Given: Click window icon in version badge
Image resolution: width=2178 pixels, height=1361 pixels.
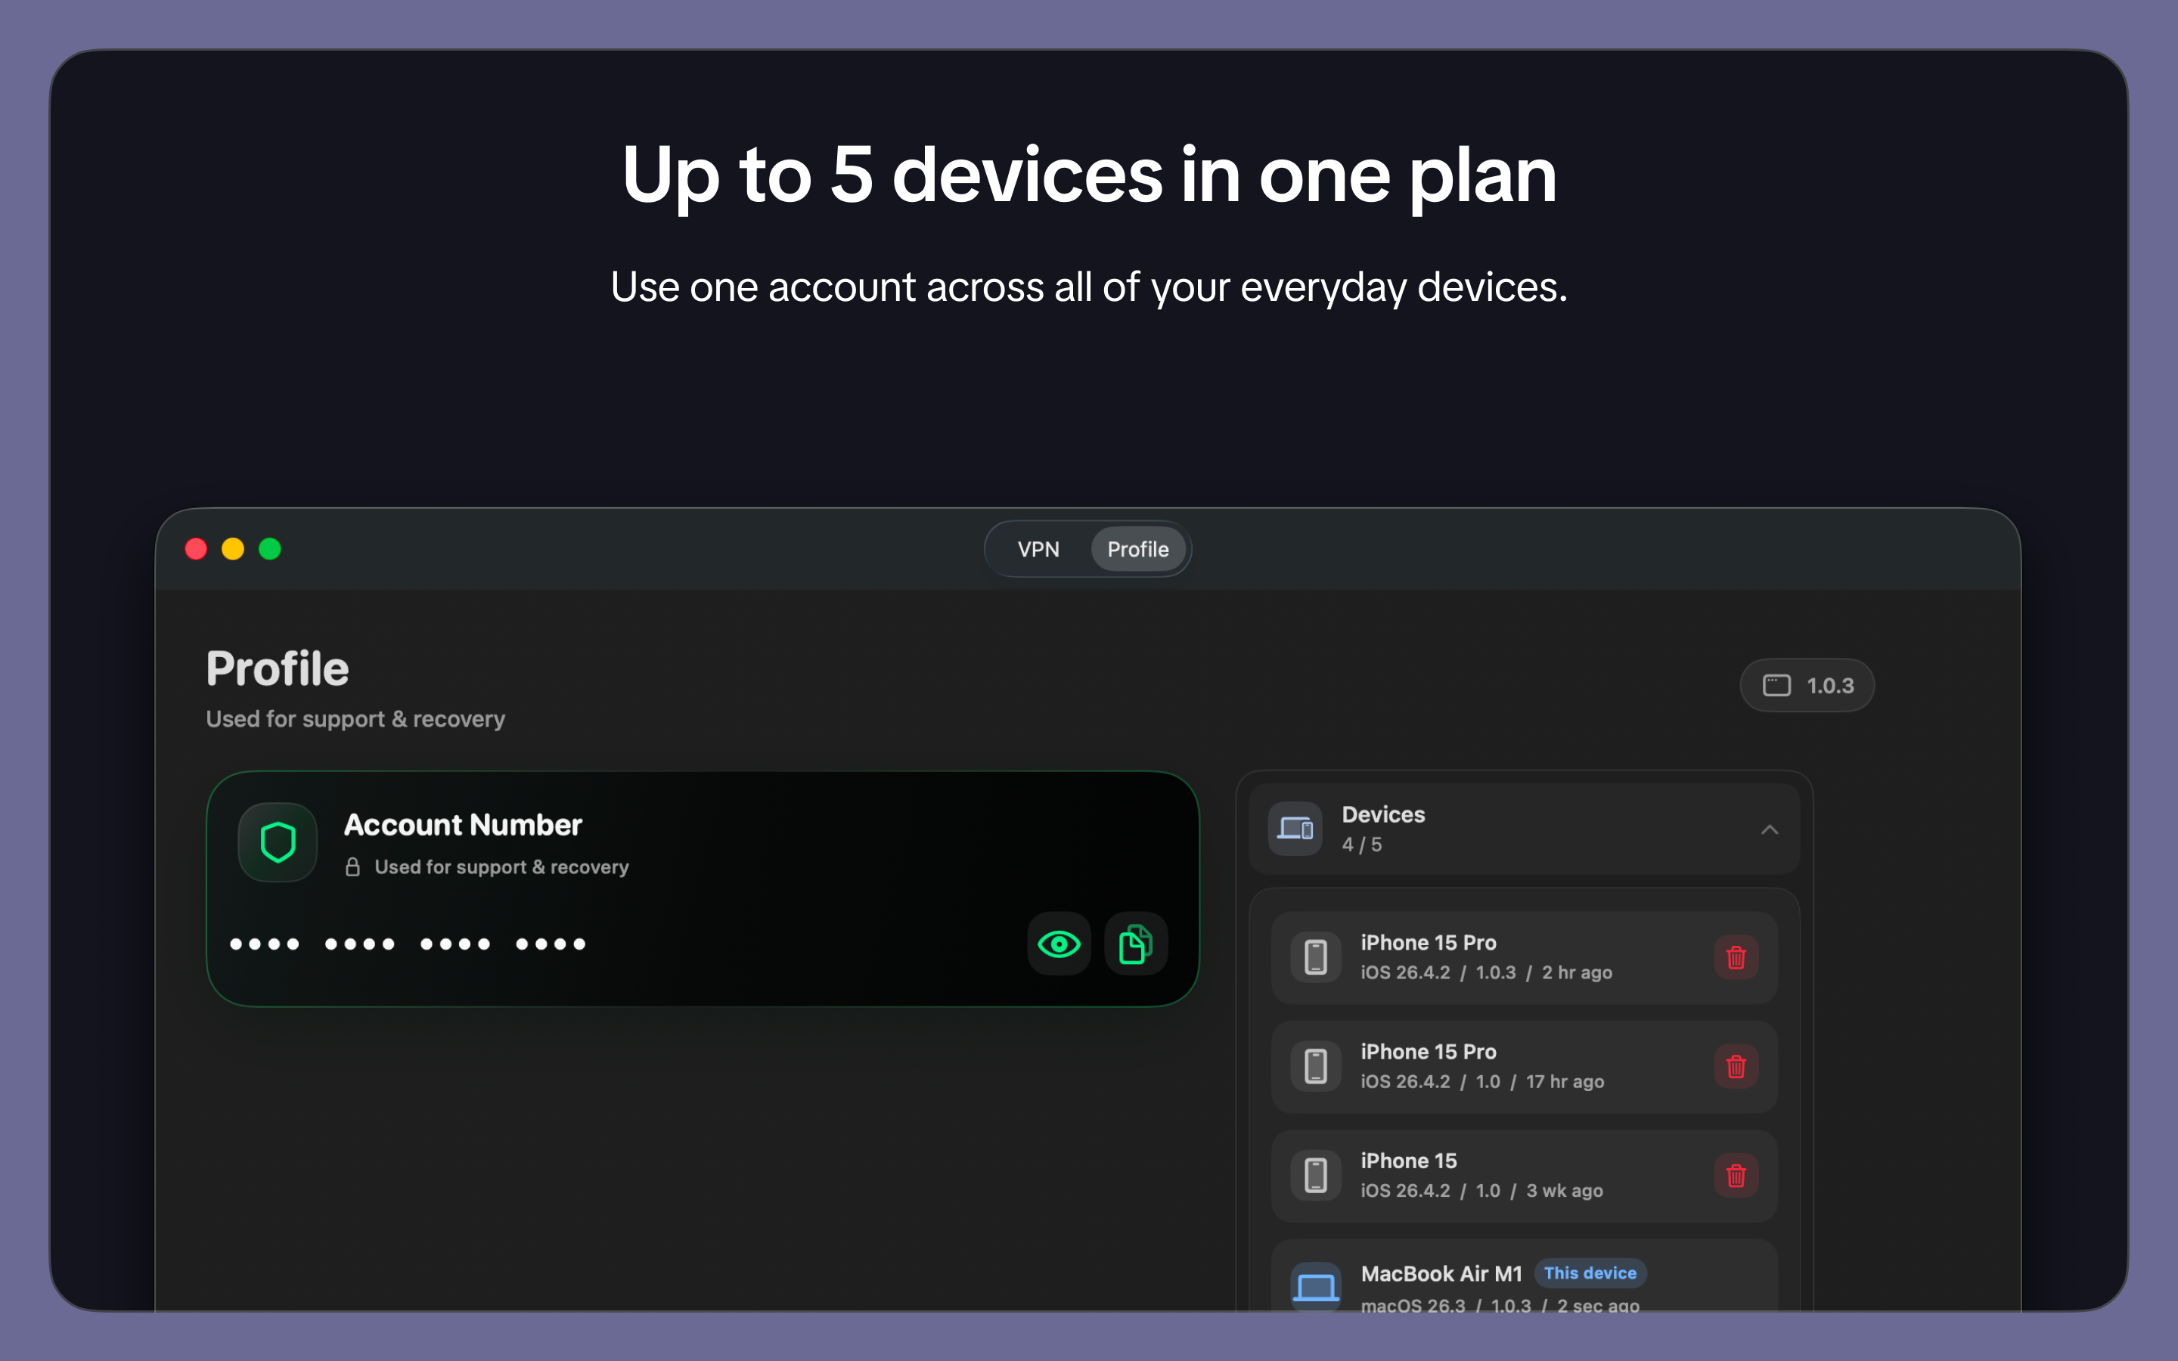Looking at the screenshot, I should (1776, 686).
